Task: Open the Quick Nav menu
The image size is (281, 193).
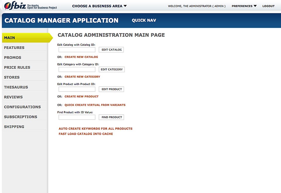Action: point(144,20)
